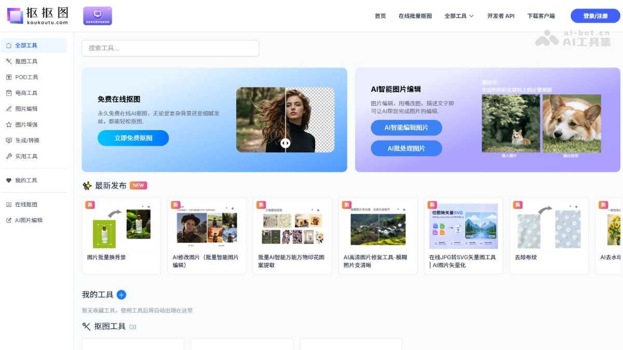Click the 最新发布 section heading
Viewport: 623px width, 350px height.
[x=111, y=186]
